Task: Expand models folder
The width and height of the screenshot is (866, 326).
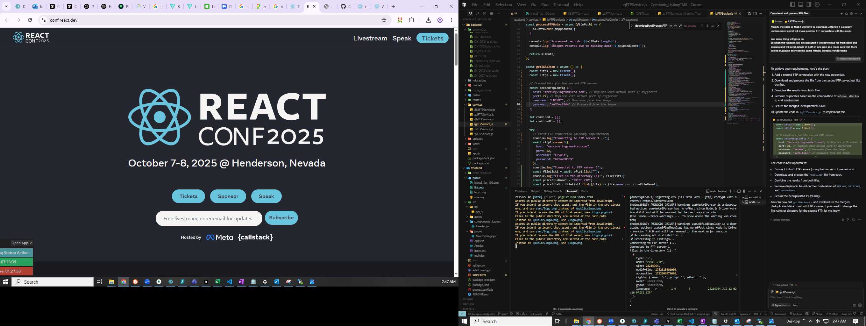Action: point(477,85)
